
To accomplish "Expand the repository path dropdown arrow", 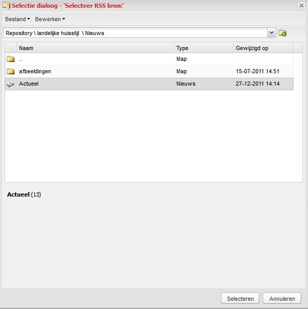I will click(x=271, y=32).
